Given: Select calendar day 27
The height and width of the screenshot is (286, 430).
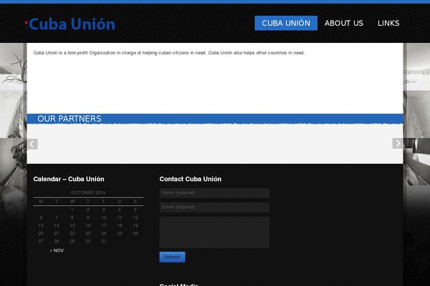Looking at the screenshot, I should click(41, 241).
